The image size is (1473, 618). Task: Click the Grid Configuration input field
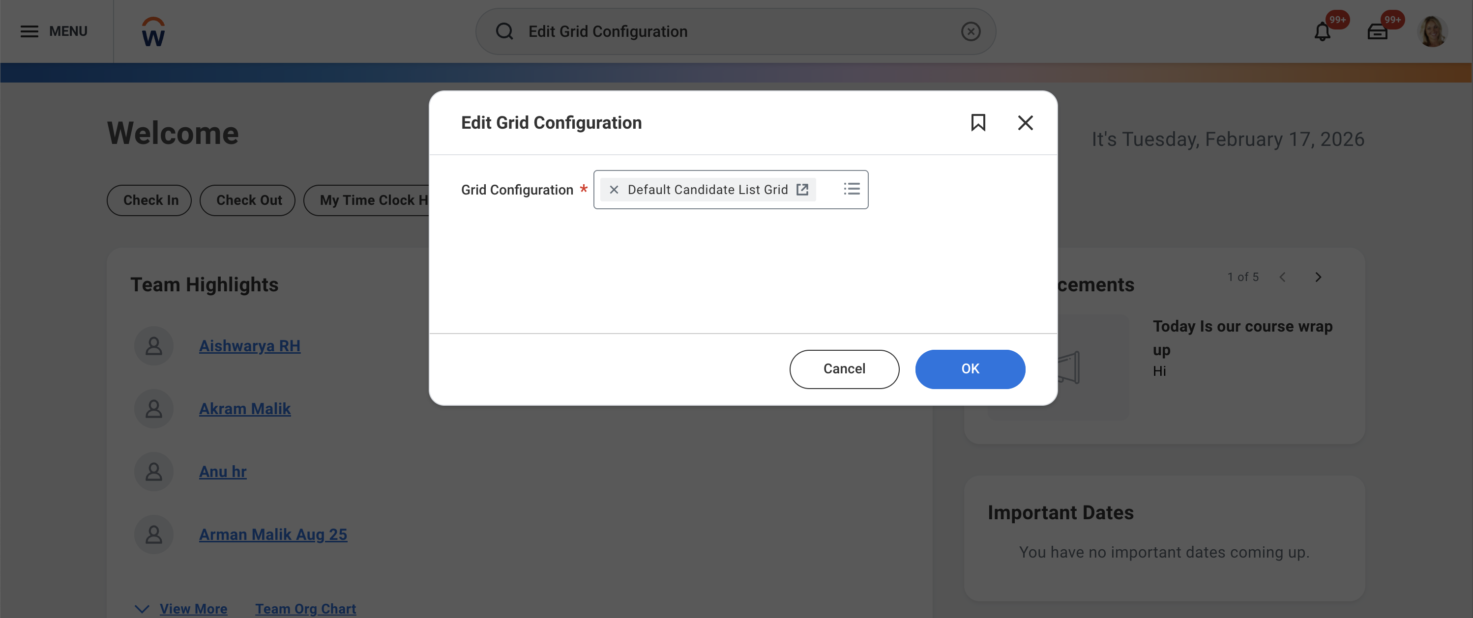[828, 190]
